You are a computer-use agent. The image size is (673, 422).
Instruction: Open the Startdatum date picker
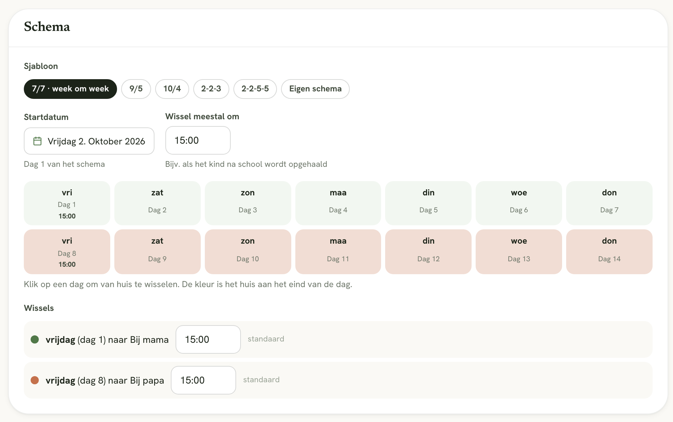[x=89, y=141]
